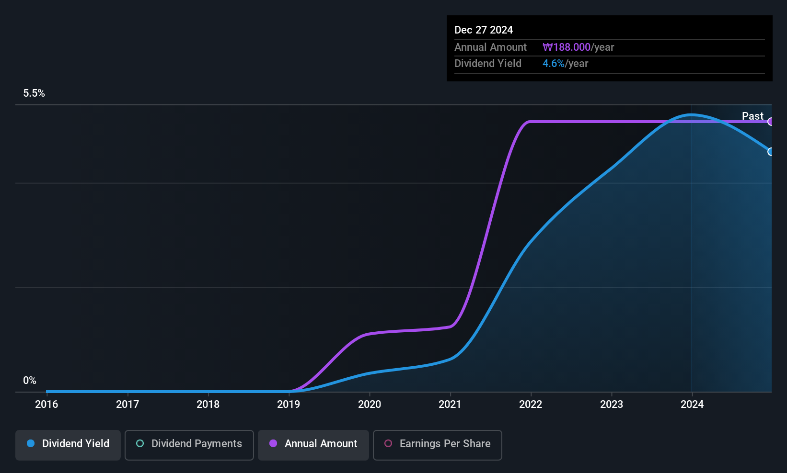The width and height of the screenshot is (787, 473).
Task: Click the ₩188.000/year annual amount value
Action: click(x=579, y=47)
